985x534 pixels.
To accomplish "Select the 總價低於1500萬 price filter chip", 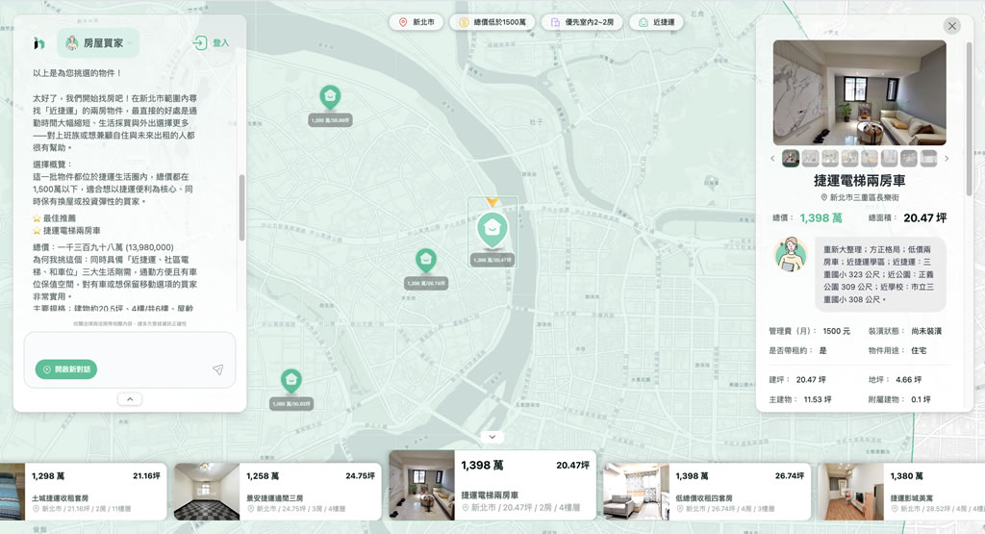I will 492,22.
